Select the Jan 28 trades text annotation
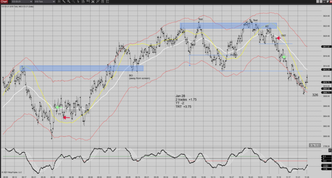 coord(183,101)
